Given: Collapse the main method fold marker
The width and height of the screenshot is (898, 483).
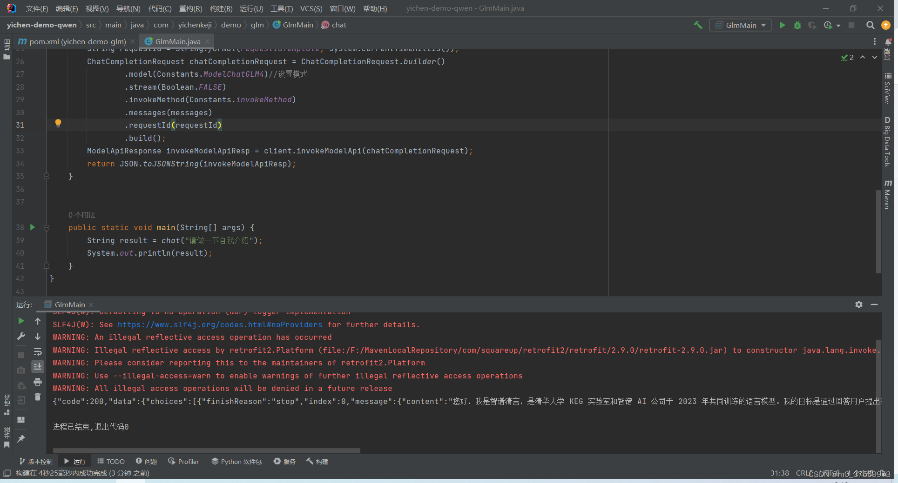Looking at the screenshot, I should [47, 228].
